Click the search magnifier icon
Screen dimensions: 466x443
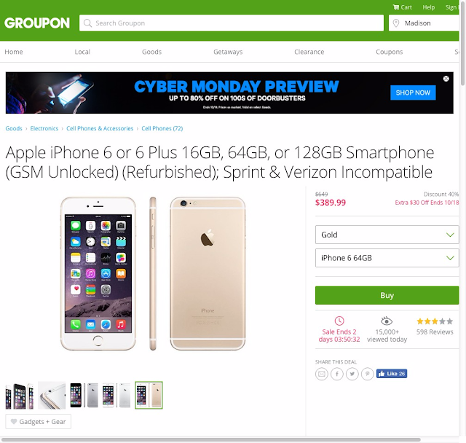(x=87, y=23)
